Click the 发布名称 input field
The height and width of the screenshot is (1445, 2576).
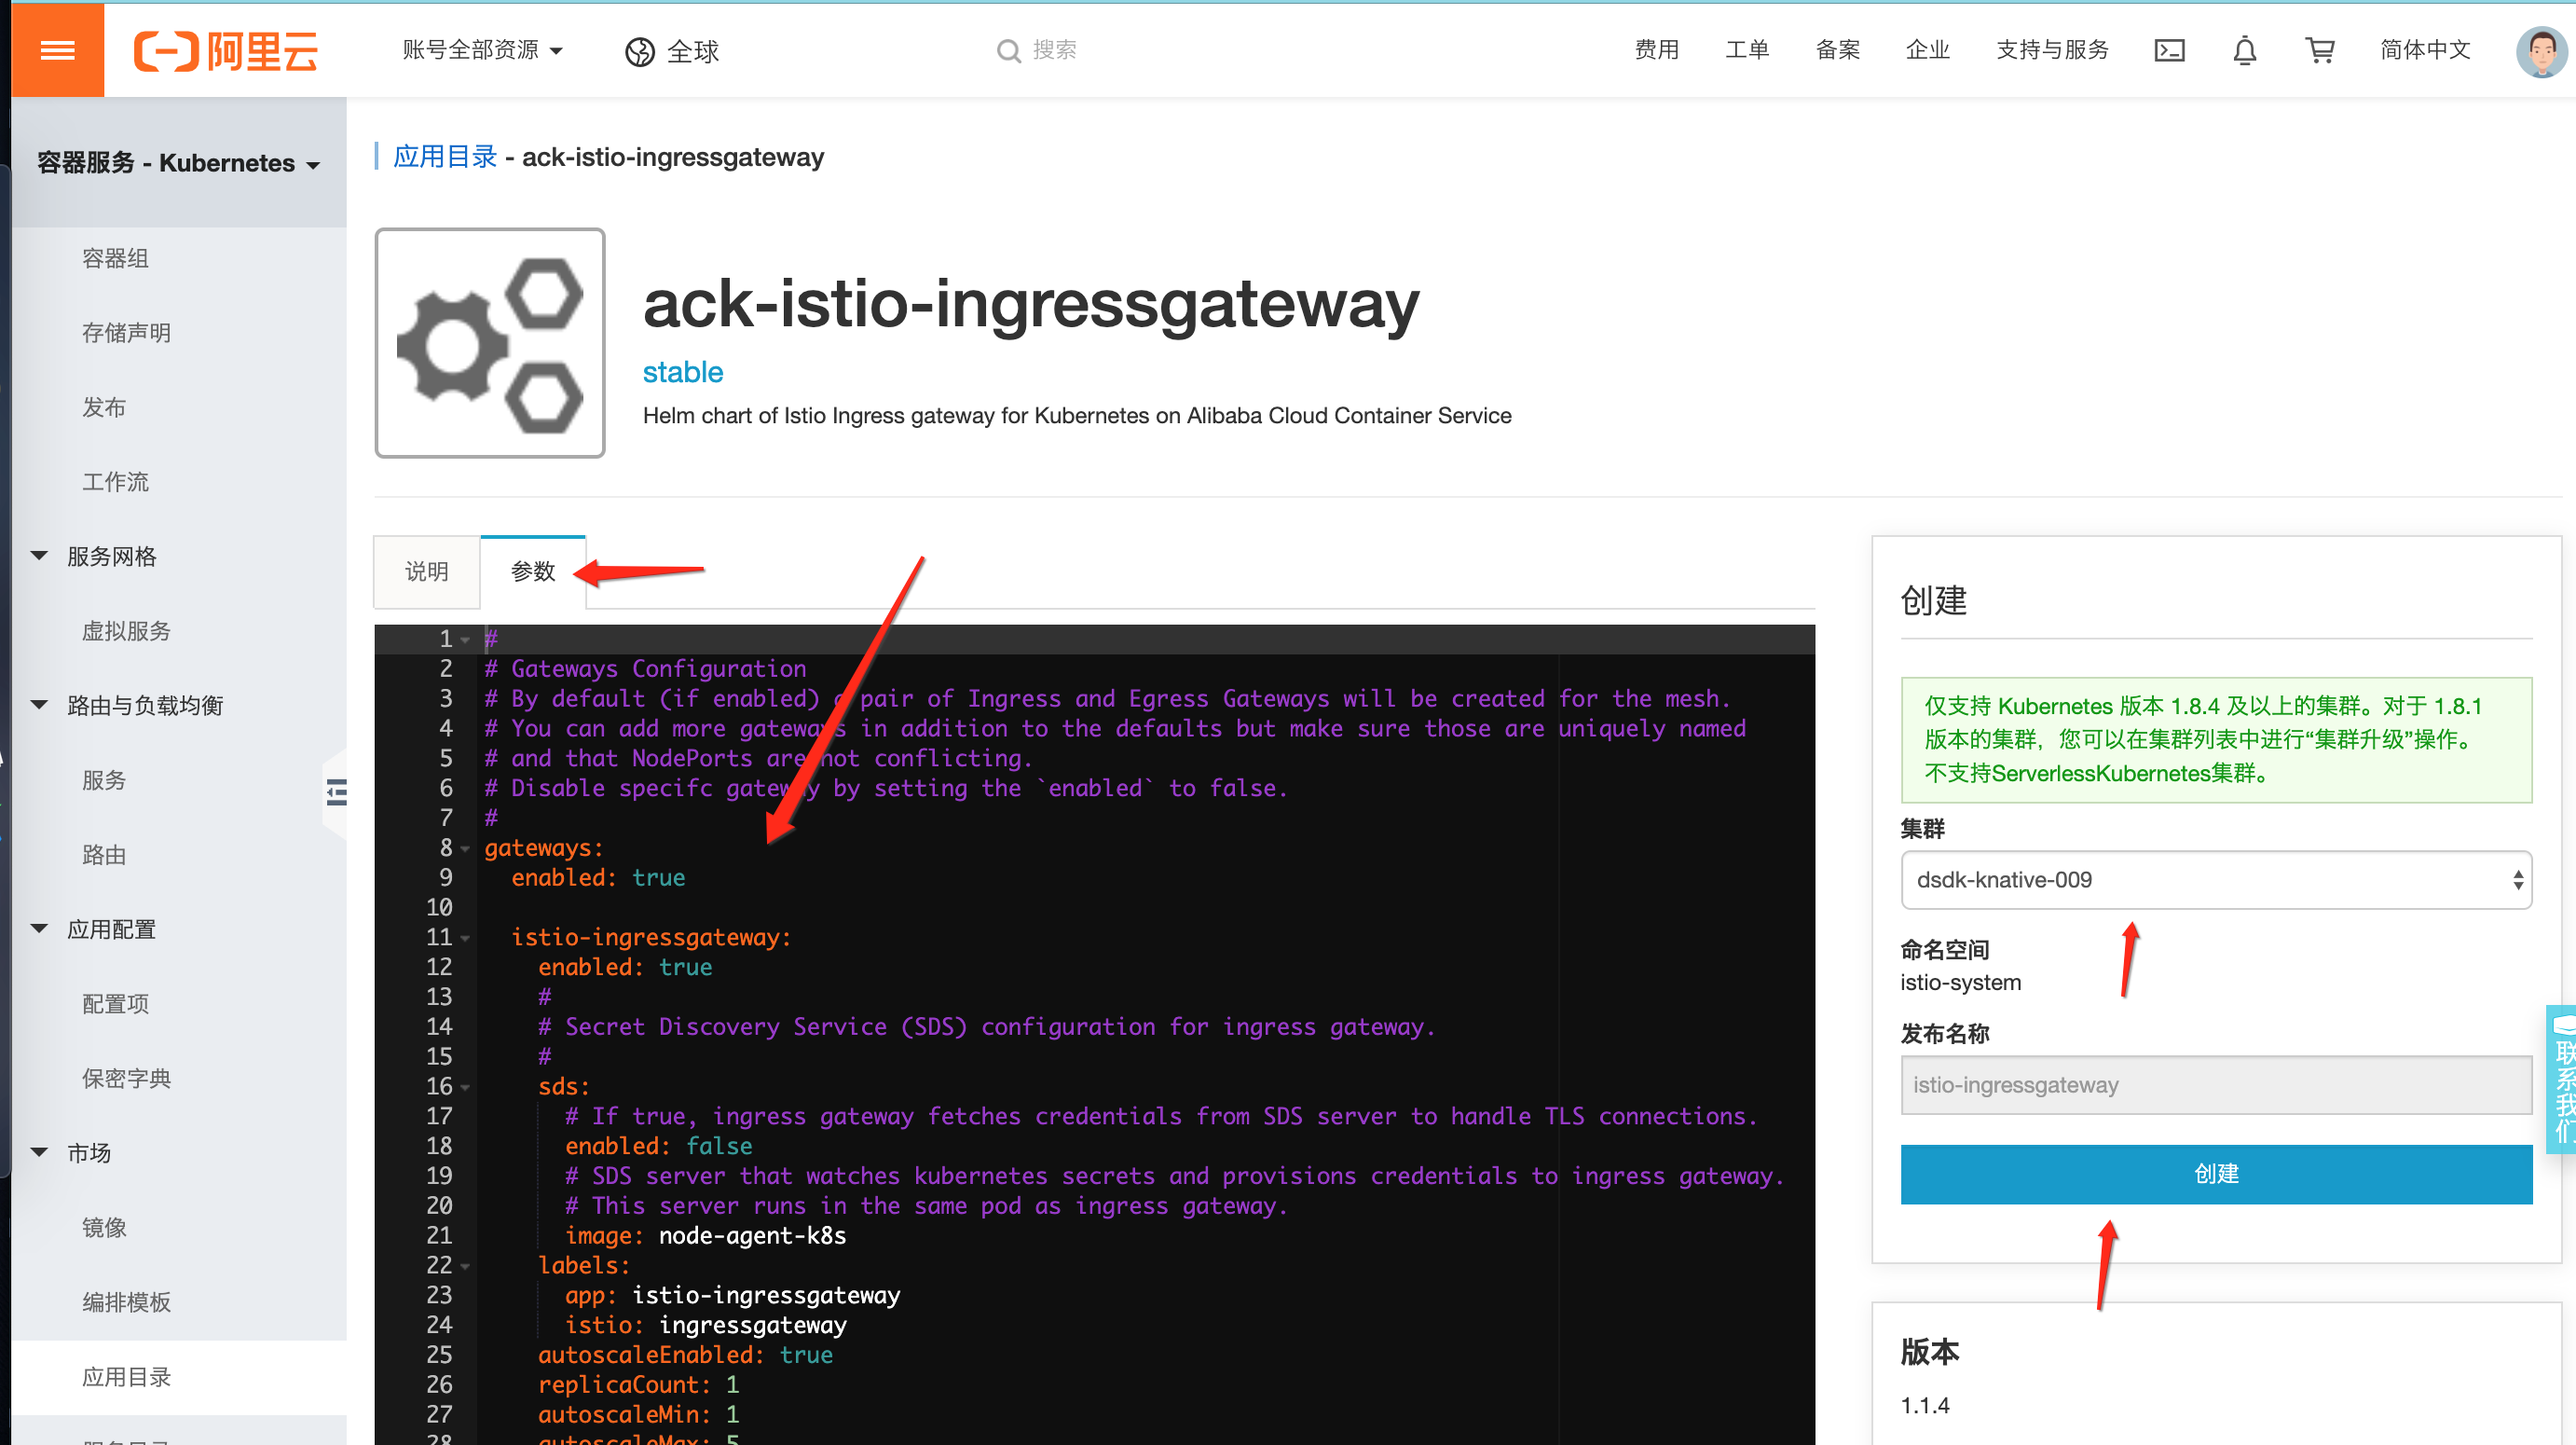point(2215,1085)
